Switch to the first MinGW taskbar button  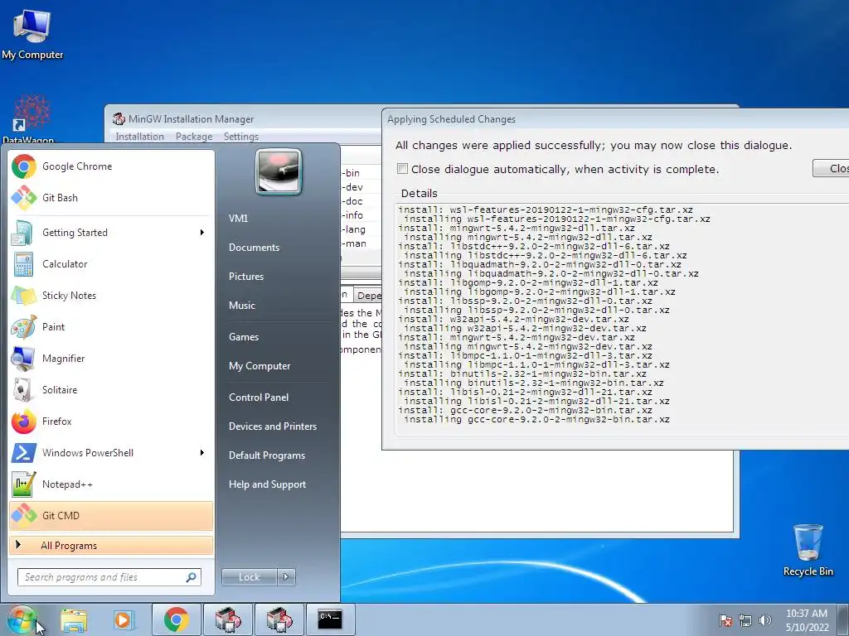[x=227, y=619]
